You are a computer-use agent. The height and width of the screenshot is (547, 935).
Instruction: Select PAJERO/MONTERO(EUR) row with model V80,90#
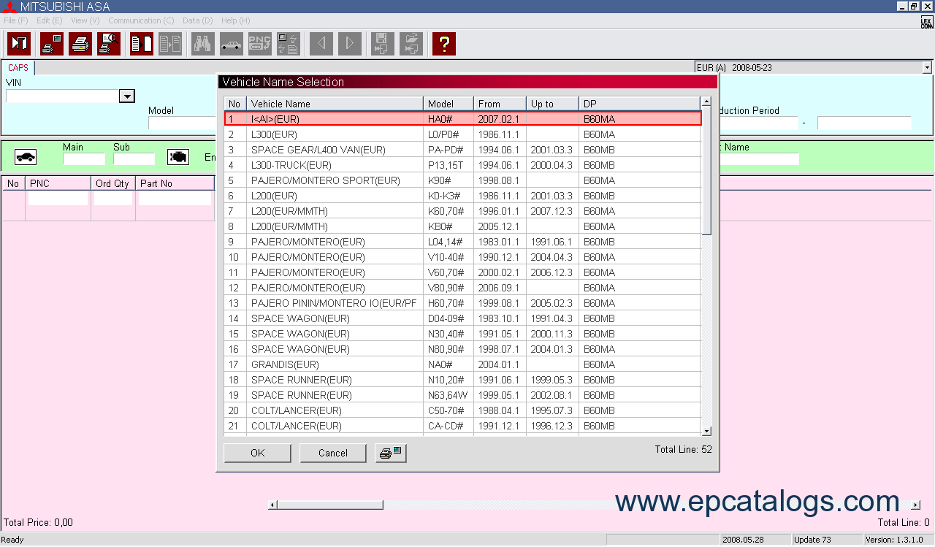click(462, 288)
